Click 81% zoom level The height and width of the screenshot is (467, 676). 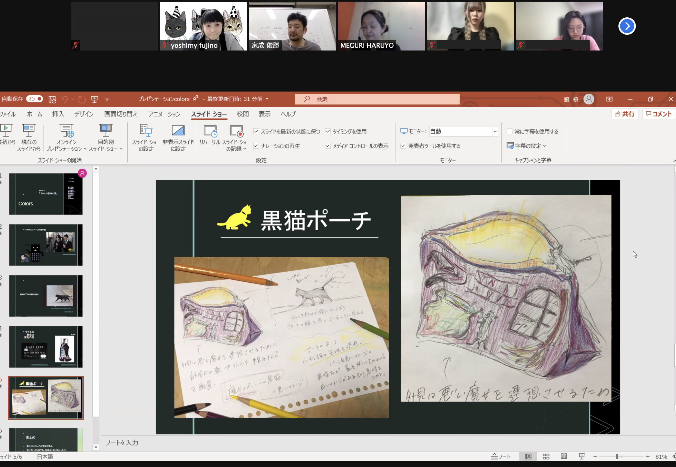pos(661,457)
